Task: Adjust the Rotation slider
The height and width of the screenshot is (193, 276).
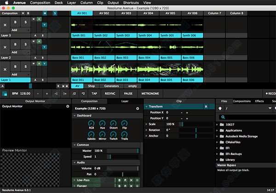Action: tap(196, 130)
